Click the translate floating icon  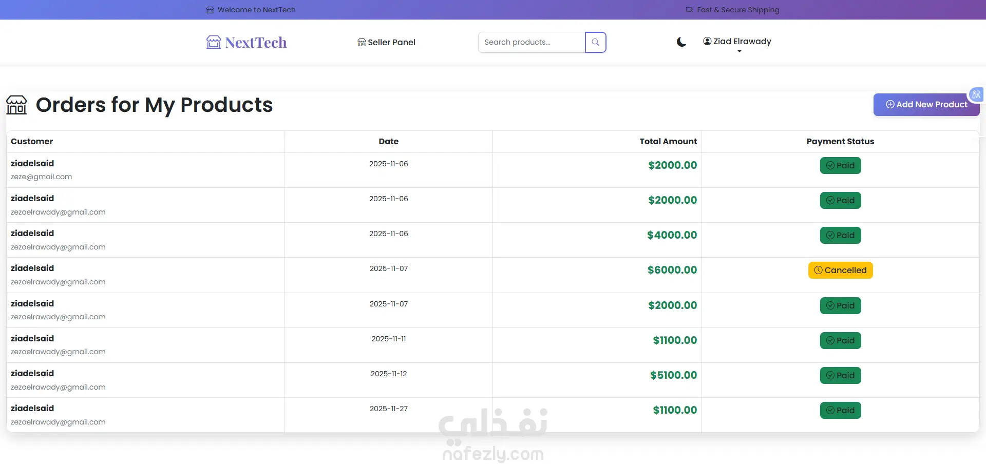click(976, 94)
